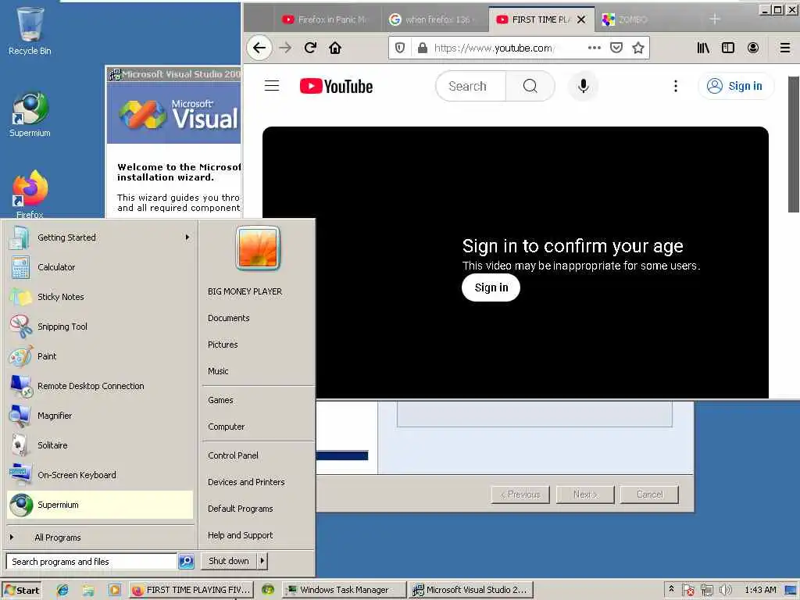This screenshot has width=800, height=600.
Task: Launch Magnifier
Action: [x=100, y=416]
